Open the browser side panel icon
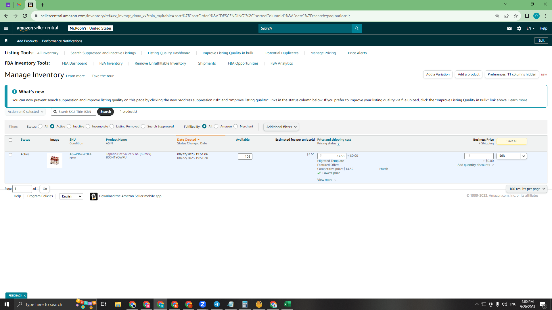The image size is (552, 310). click(x=527, y=16)
